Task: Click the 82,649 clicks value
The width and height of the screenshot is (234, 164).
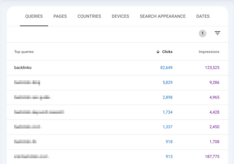Action: 166,68
